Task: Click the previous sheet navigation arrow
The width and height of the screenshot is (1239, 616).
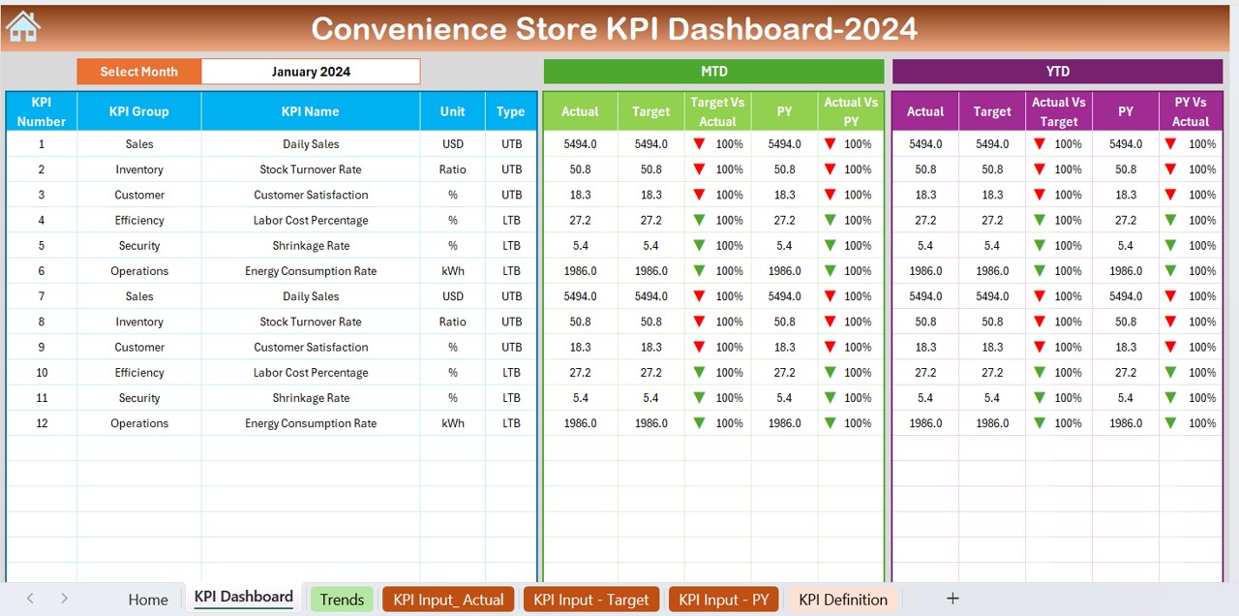Action: point(30,599)
